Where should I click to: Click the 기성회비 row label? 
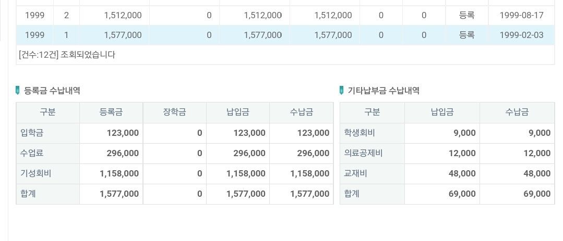click(x=36, y=173)
